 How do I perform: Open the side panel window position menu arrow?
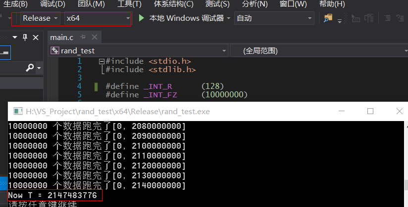[x=15, y=38]
